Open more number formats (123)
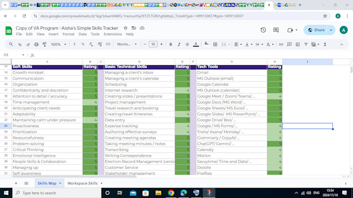This screenshot has height=198, width=353. (108, 44)
